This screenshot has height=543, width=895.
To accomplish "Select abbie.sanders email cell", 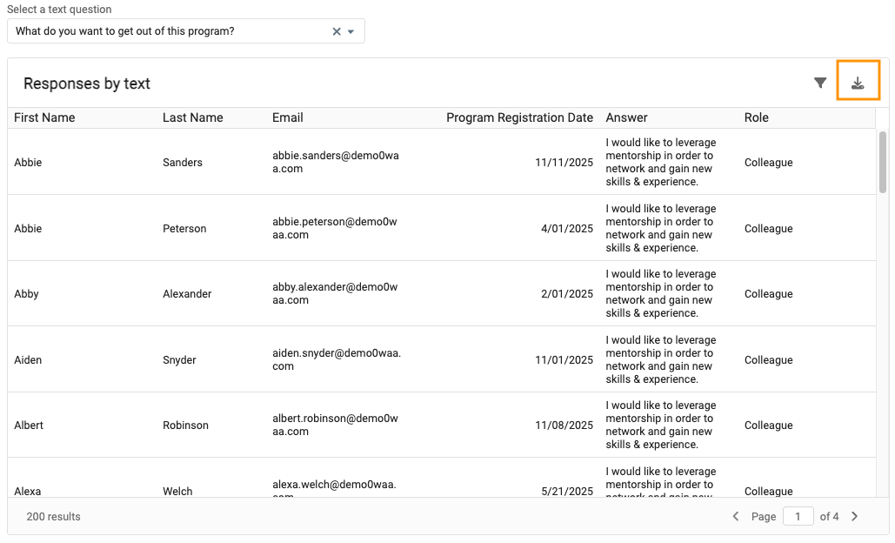I will pos(335,162).
